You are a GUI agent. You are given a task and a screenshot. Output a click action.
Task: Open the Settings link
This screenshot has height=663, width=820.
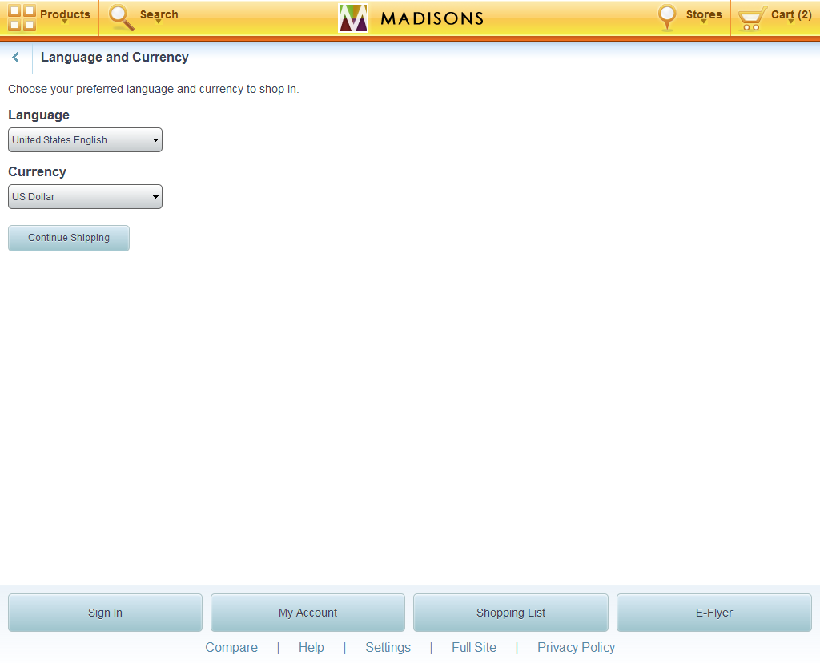tap(388, 647)
